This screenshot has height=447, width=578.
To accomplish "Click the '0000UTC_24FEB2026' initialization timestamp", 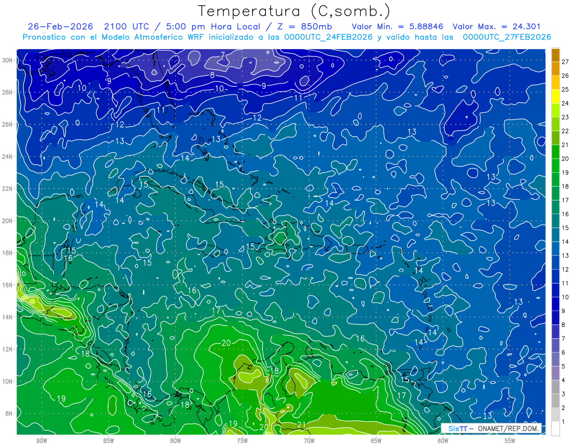I will 328,37.
